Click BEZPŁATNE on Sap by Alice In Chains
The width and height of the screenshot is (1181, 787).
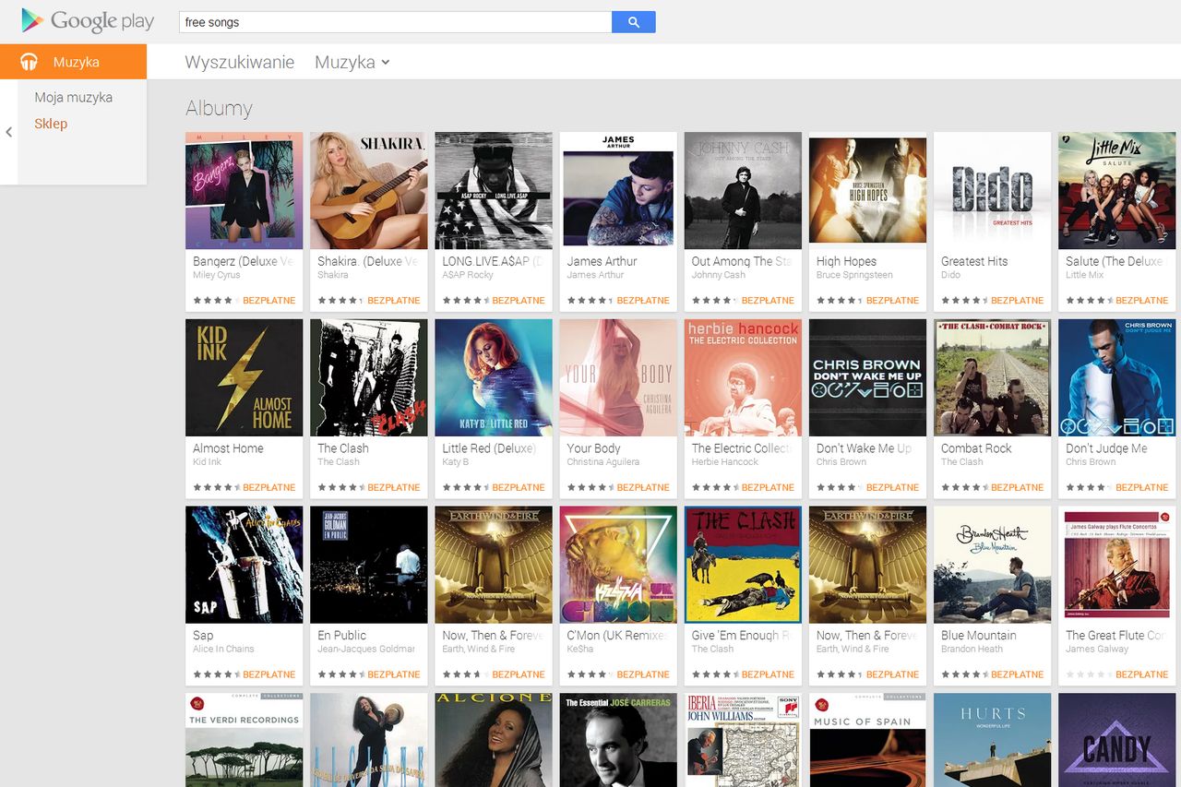269,675
